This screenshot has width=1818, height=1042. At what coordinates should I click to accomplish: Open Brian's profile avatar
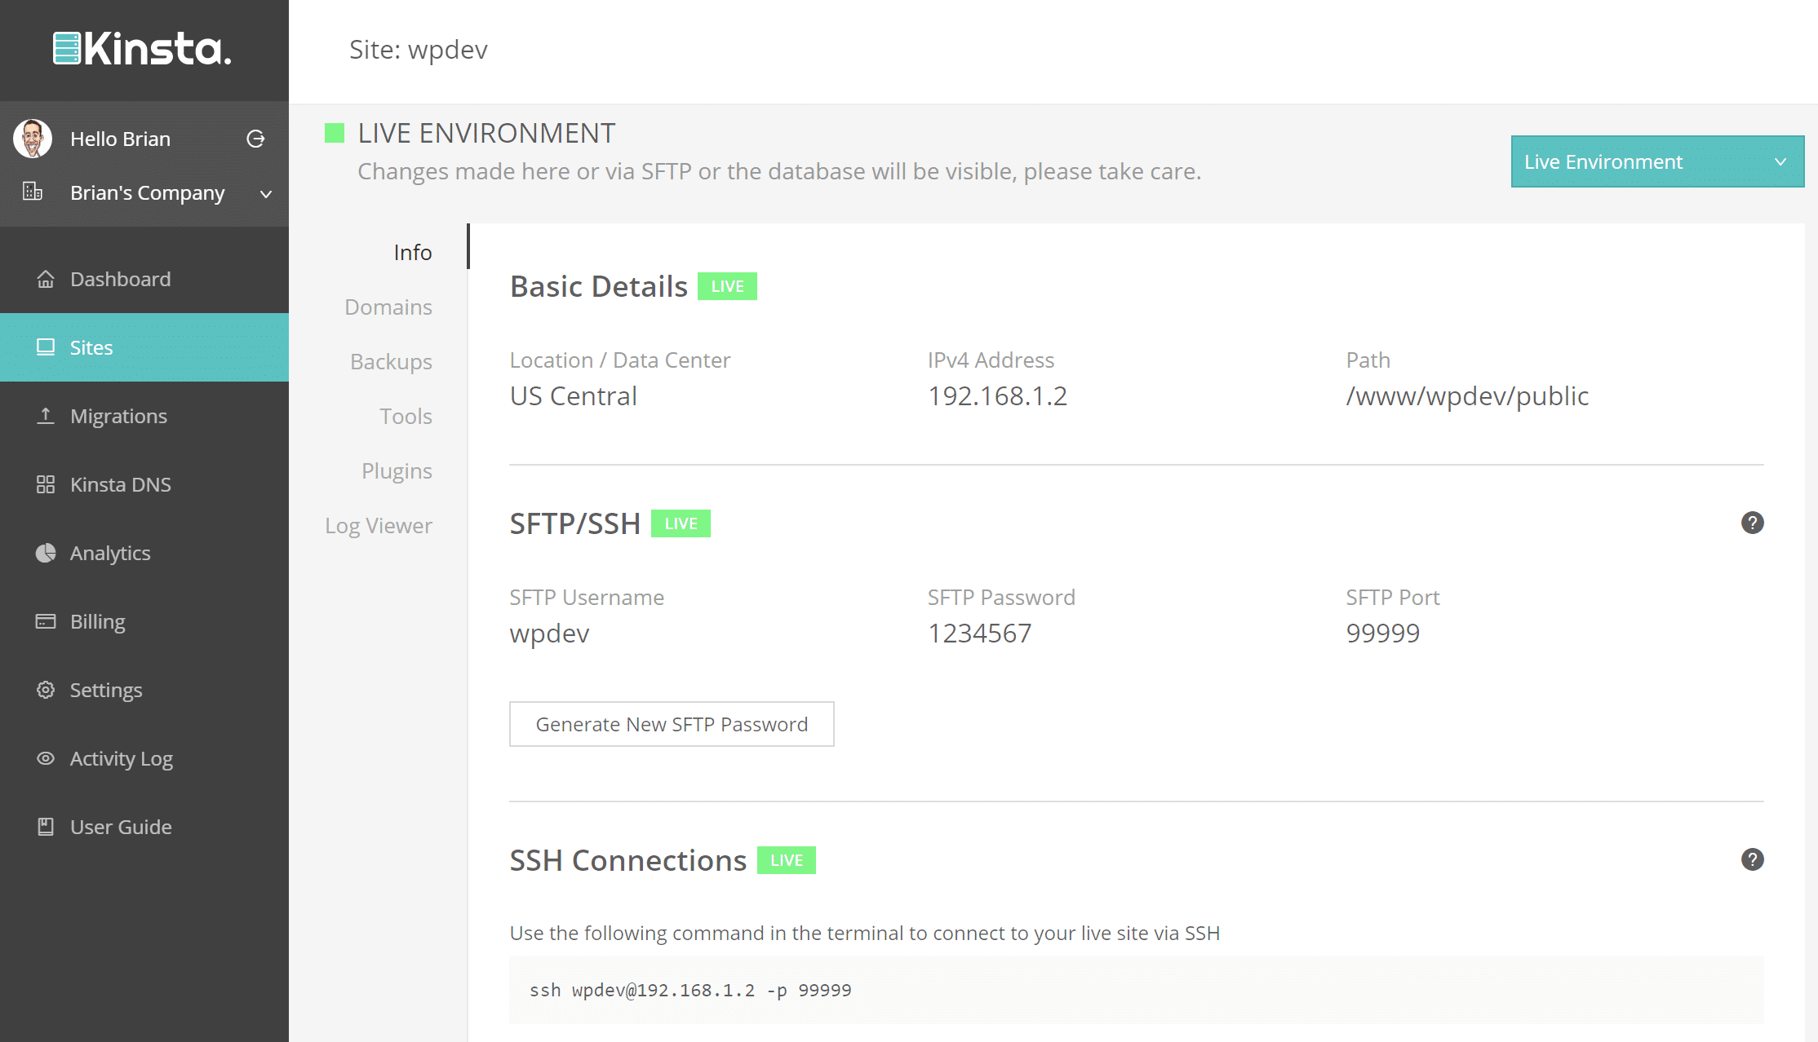pos(33,139)
